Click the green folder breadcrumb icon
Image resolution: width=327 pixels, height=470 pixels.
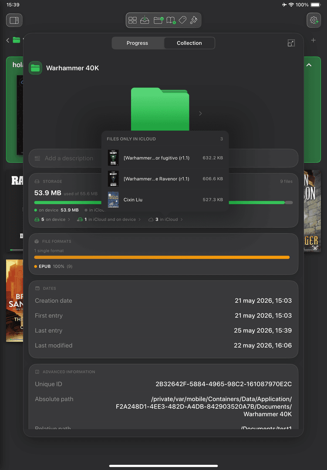point(17,40)
